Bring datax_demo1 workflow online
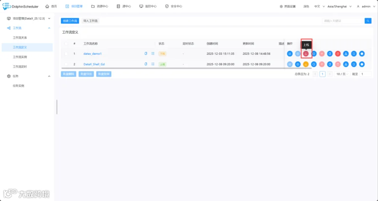The height and width of the screenshot is (201, 378). (306, 53)
